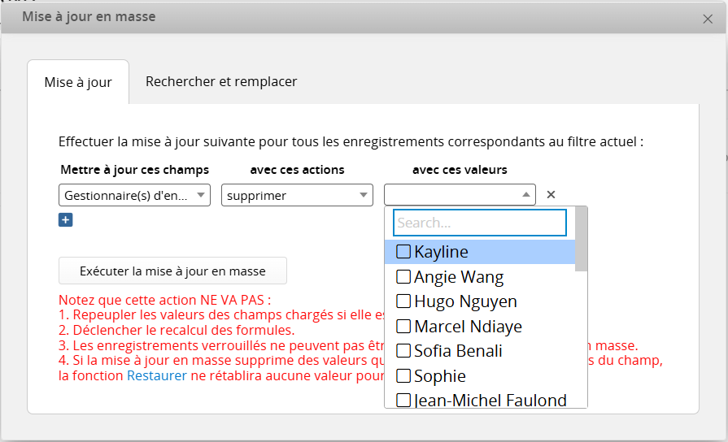Enable the Marcel Ndiaye checkbox

403,327
